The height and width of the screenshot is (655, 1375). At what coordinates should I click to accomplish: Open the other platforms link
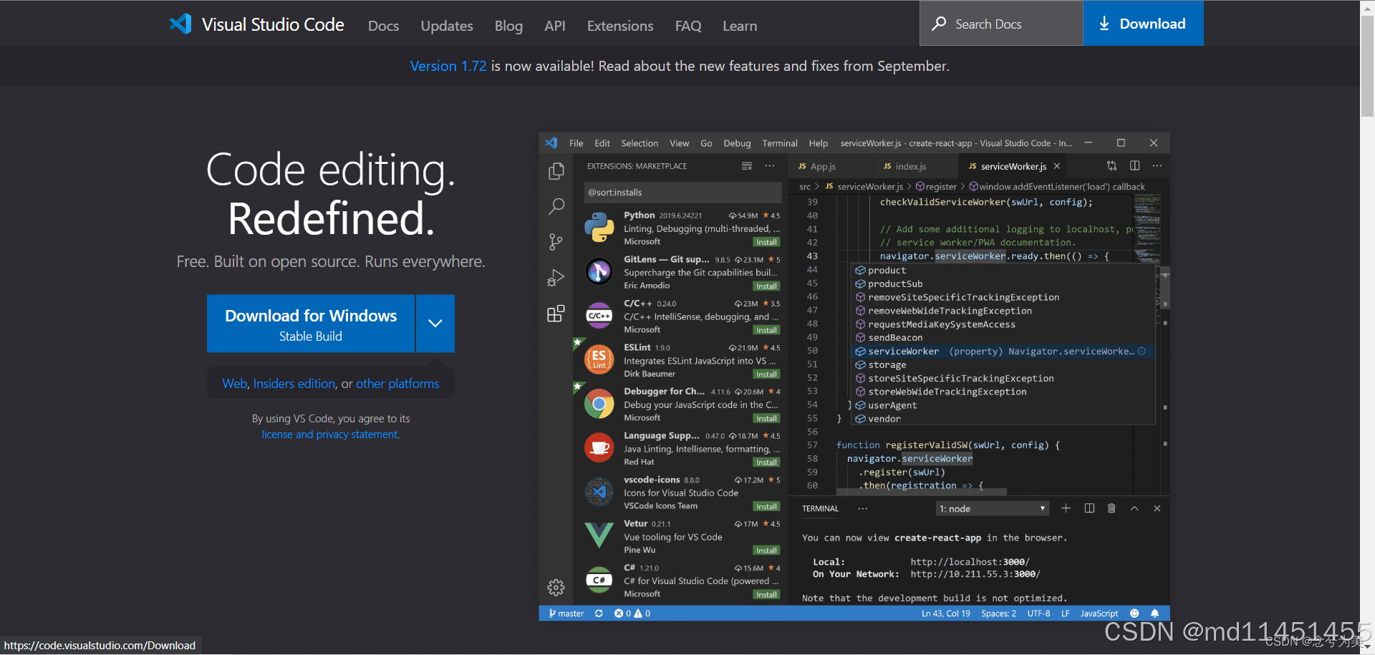click(x=397, y=384)
